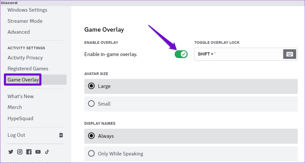The image size is (305, 163).
Task: Click the Log Out arrow icon
Action: click(61, 135)
